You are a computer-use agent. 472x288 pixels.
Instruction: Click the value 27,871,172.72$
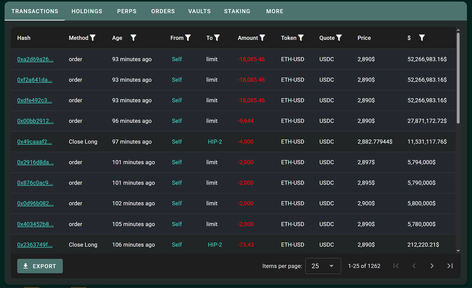(x=427, y=121)
